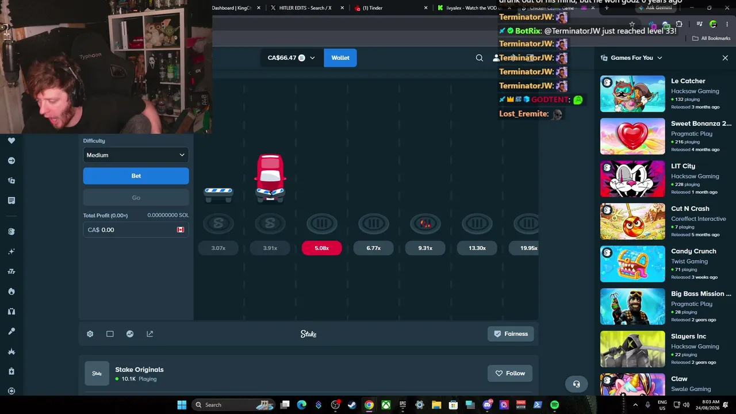Viewport: 736px width, 414px height.
Task: Open the Fairness button
Action: (x=511, y=334)
